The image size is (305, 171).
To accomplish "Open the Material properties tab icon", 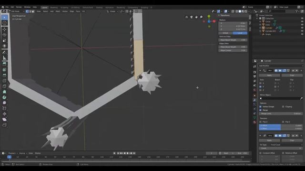I will (x=254, y=122).
